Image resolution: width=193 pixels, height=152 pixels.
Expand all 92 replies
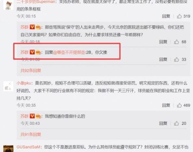point(31,71)
